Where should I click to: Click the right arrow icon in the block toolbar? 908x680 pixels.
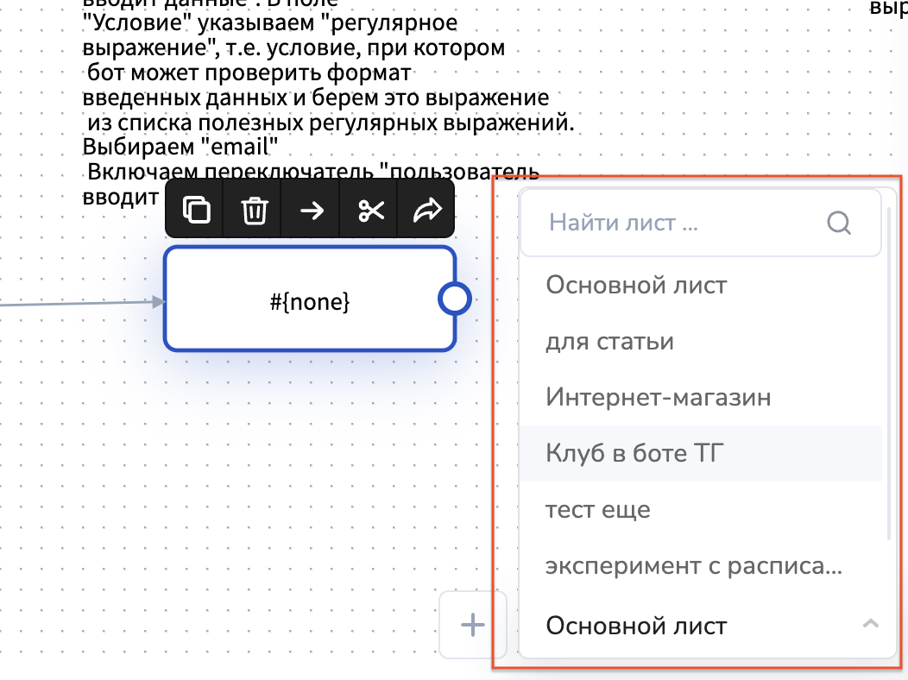coord(312,210)
